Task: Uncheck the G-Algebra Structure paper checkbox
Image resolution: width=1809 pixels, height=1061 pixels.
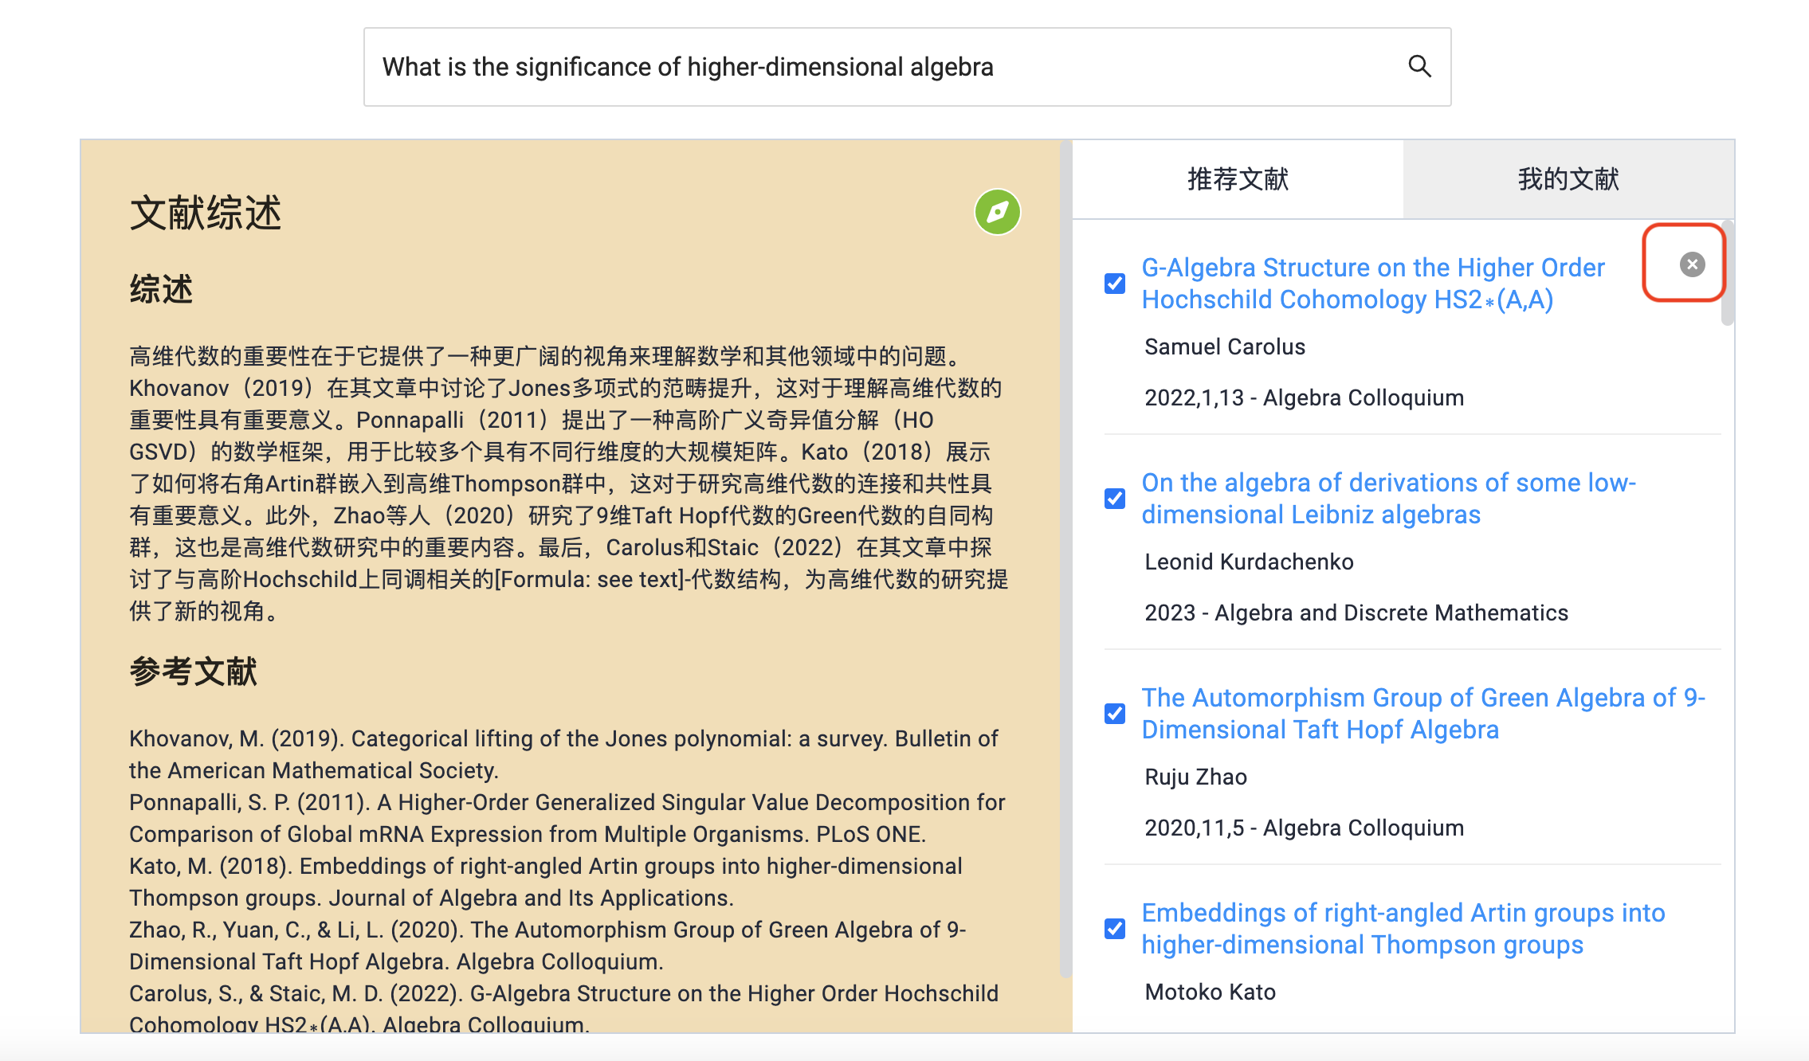Action: click(1115, 284)
